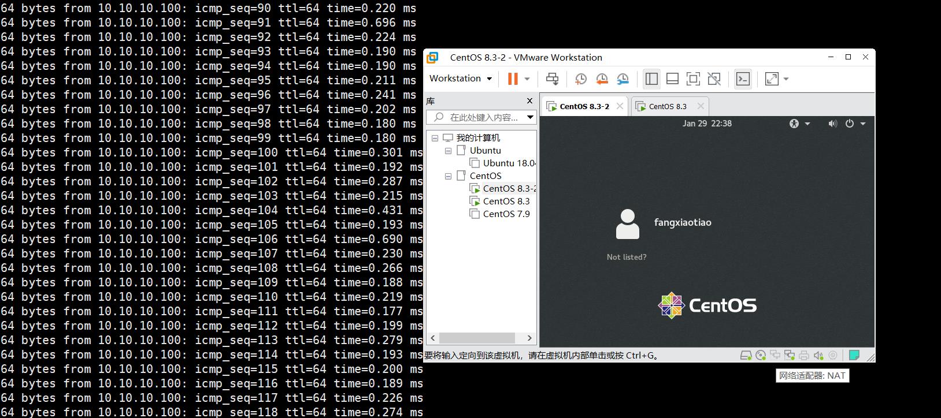
Task: Enter full screen mode icon
Action: pos(693,79)
